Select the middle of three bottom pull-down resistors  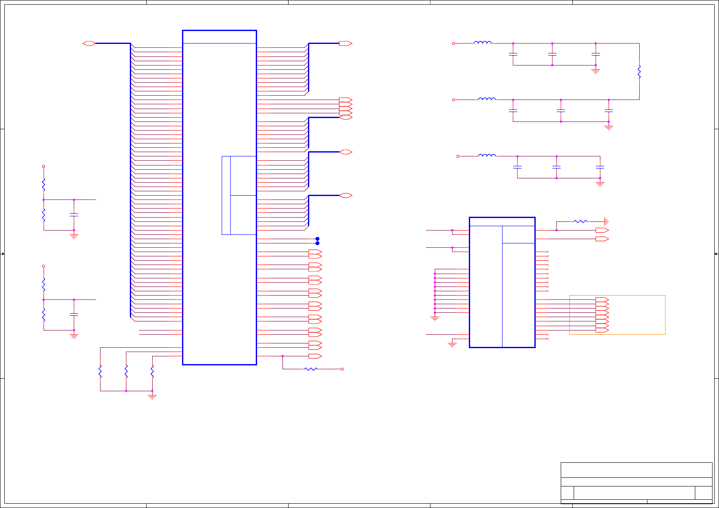(126, 371)
